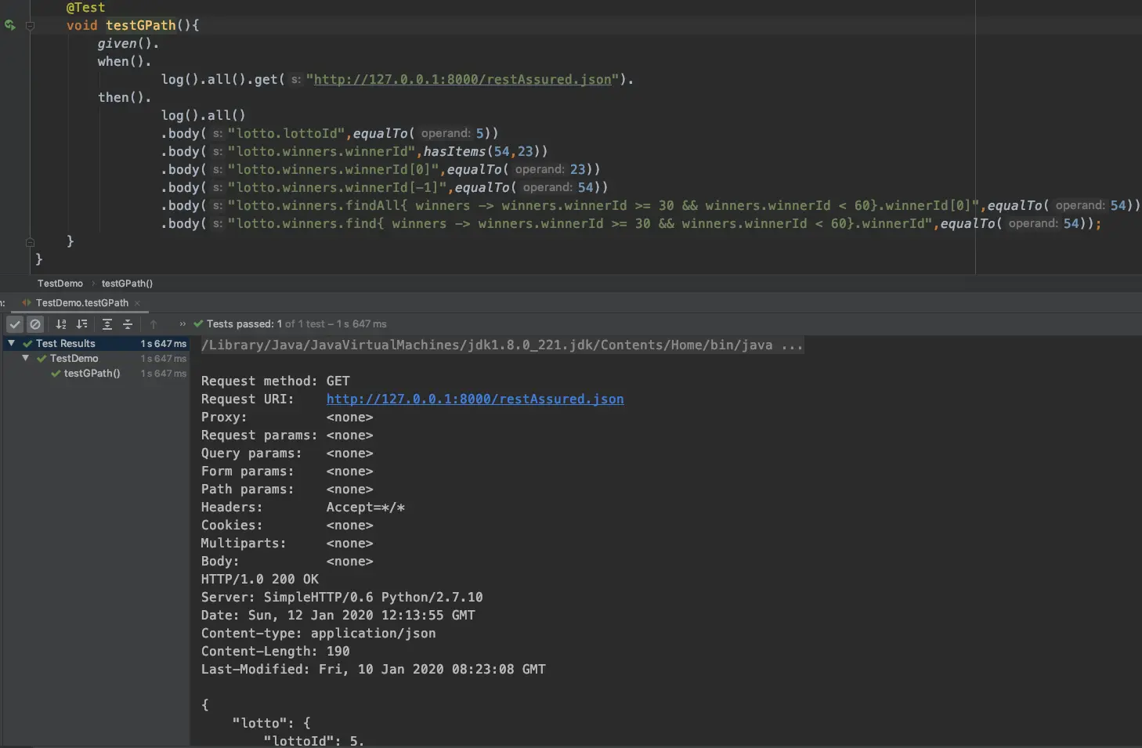The image size is (1142, 748).
Task: Click the "Content-type: application/json" line
Action: (319, 633)
